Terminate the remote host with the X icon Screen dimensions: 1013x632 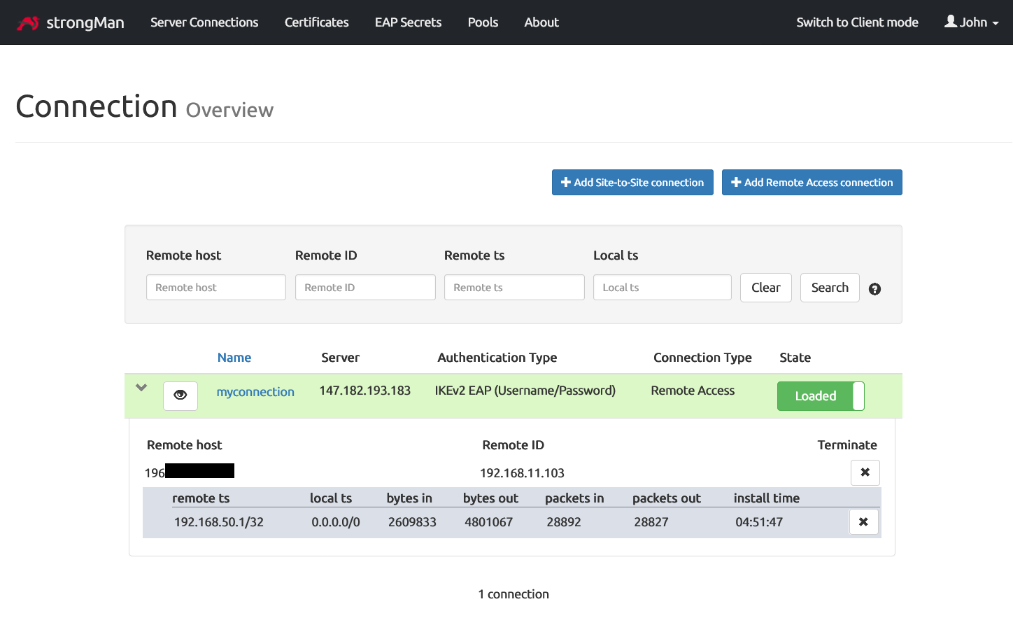pyautogui.click(x=865, y=472)
